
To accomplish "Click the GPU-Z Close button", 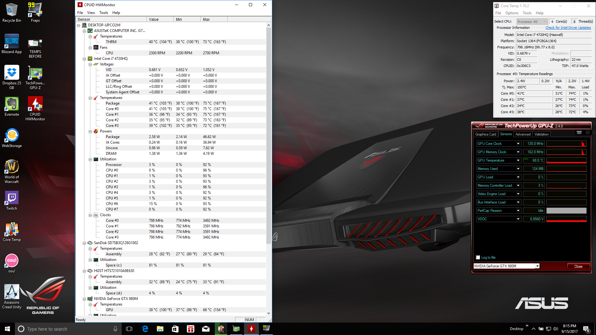I will coord(578,266).
